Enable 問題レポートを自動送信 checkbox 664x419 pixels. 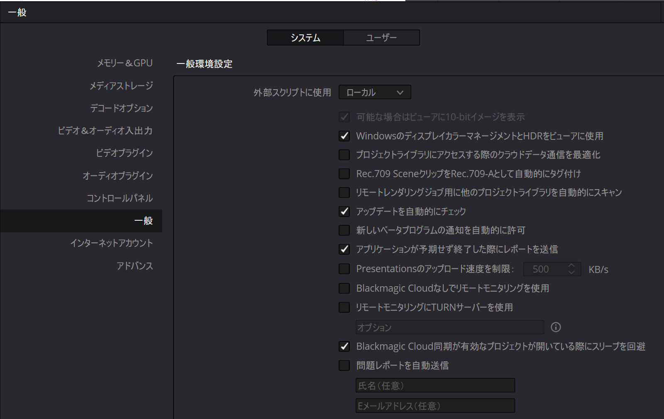pos(344,365)
